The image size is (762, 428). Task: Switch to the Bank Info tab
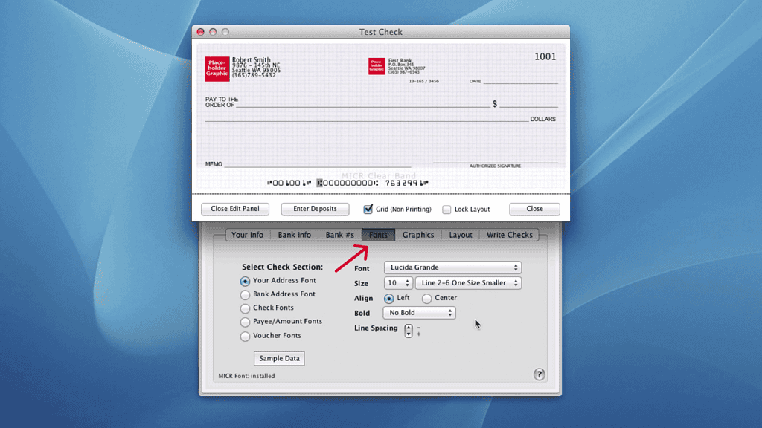tap(295, 235)
